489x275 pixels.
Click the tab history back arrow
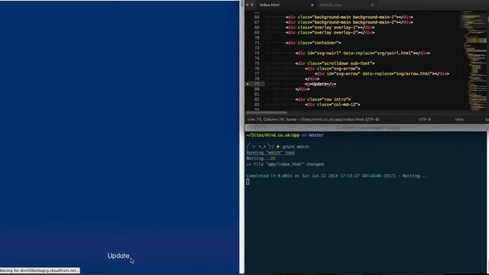tap(247, 5)
